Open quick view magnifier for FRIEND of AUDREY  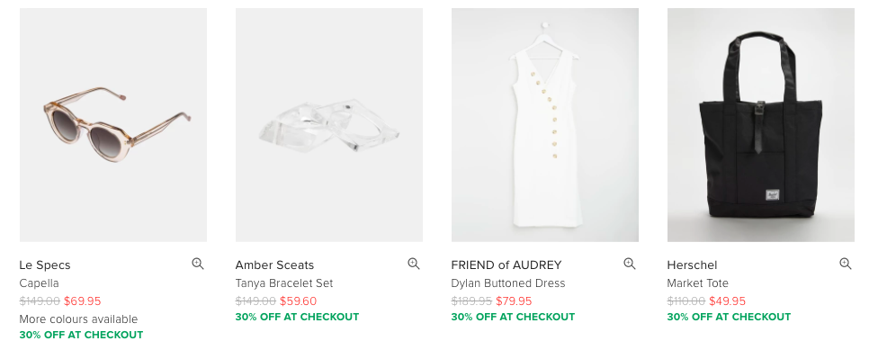point(629,264)
